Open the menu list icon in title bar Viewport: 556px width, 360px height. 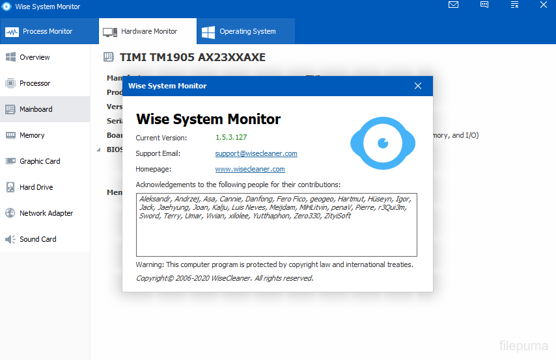coord(515,5)
